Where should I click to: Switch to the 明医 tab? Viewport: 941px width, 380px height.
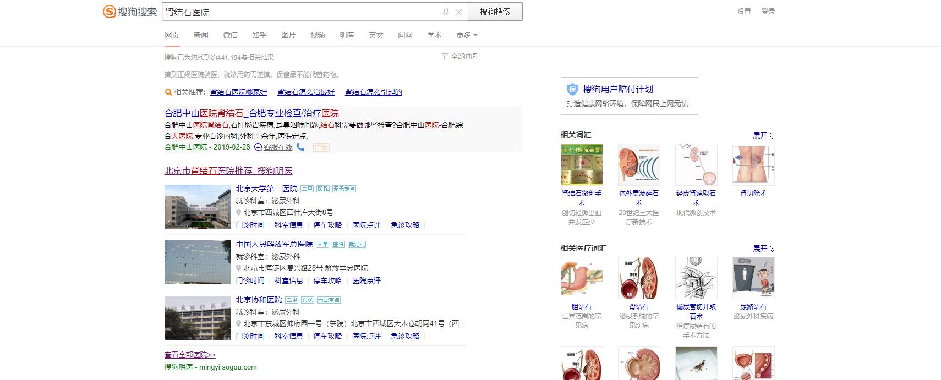coord(347,35)
